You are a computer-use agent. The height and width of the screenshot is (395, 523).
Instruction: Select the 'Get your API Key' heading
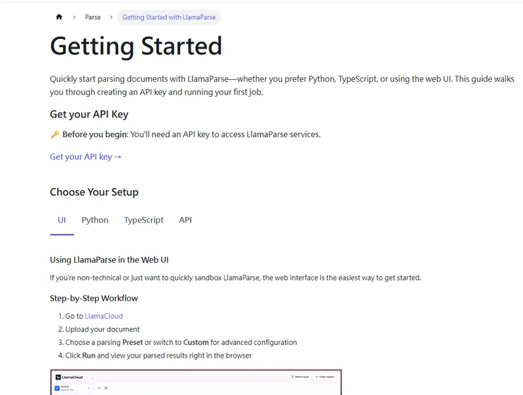tap(89, 114)
